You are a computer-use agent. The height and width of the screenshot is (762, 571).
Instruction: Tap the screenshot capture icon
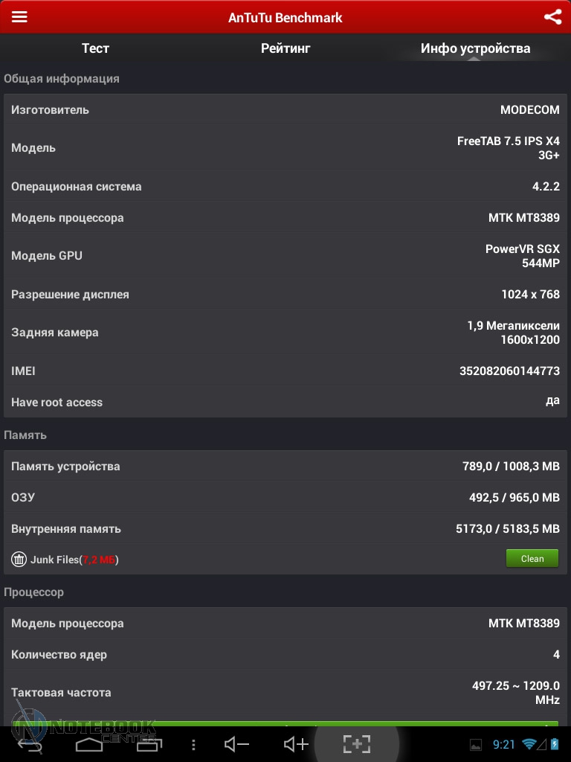(x=357, y=743)
